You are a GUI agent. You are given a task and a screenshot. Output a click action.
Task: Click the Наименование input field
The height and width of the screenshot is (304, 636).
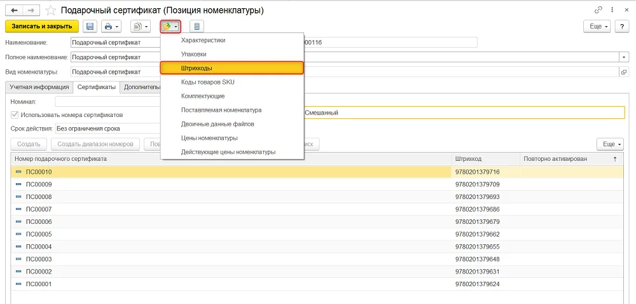click(x=116, y=43)
